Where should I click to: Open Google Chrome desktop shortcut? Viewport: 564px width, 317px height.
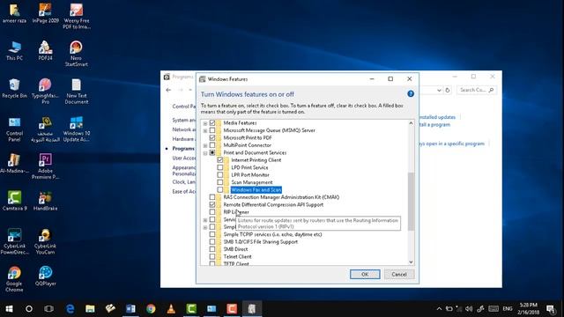14,279
